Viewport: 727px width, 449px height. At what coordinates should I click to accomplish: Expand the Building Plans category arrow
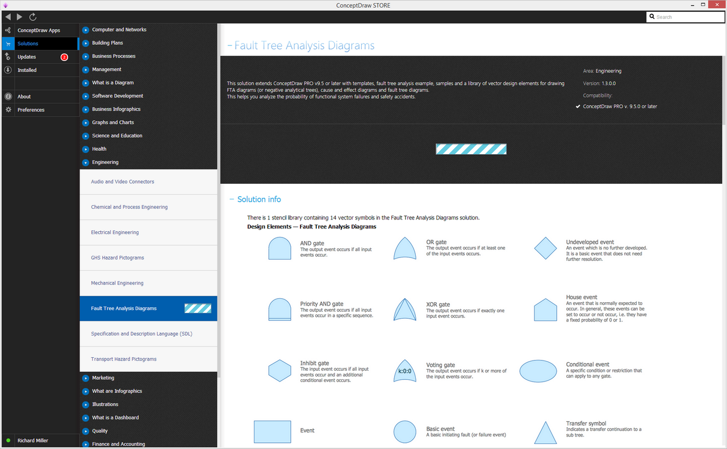86,43
